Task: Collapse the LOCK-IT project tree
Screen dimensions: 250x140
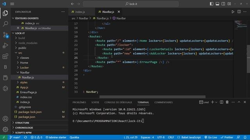Action: (40, 33)
